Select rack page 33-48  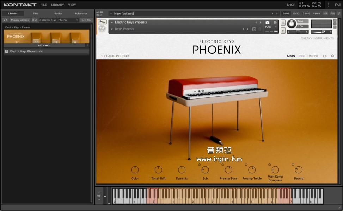(x=306, y=13)
